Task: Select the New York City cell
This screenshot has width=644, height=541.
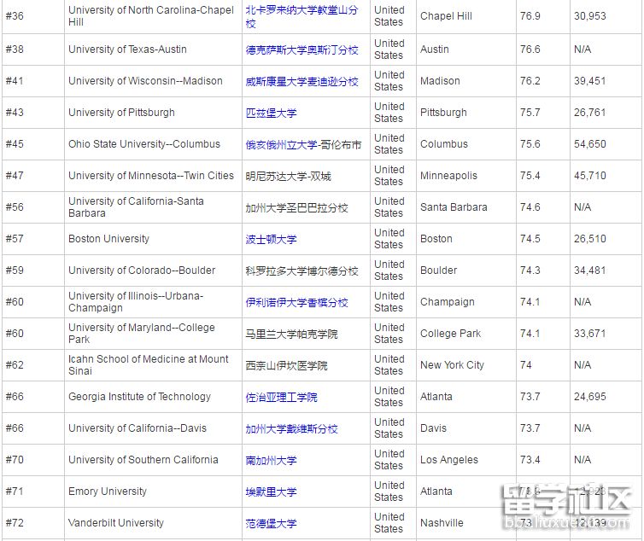Action: click(452, 365)
